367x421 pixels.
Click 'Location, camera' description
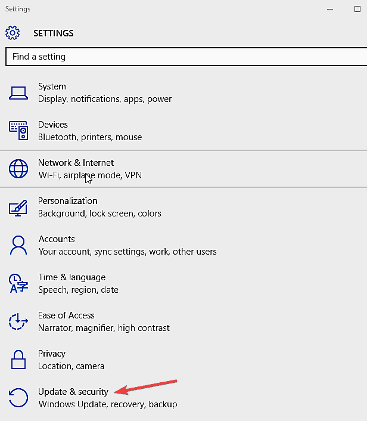click(71, 366)
